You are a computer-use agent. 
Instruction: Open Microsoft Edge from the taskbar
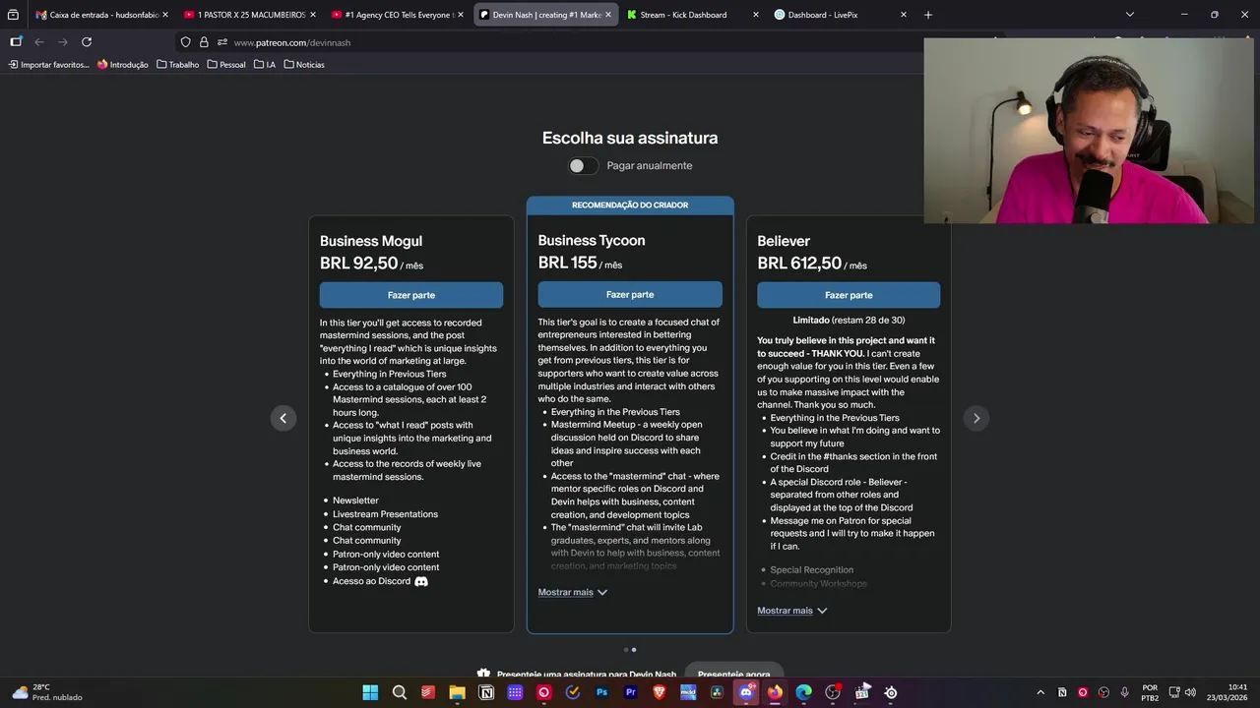tap(804, 692)
